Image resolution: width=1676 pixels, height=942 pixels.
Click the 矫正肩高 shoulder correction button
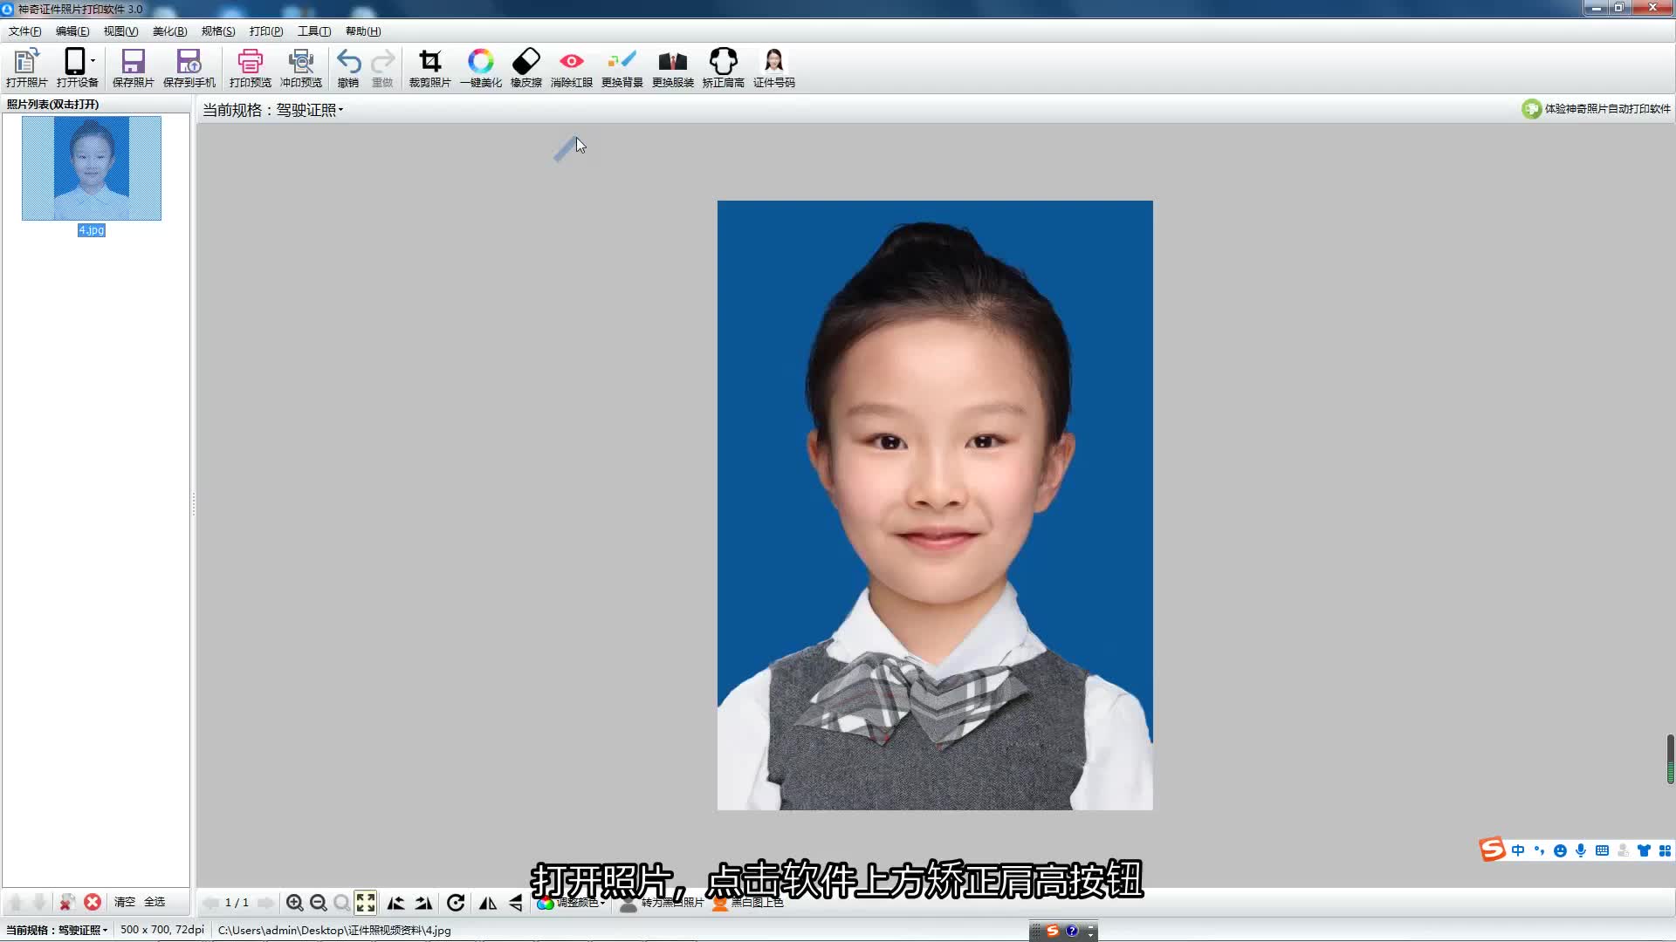coord(723,68)
